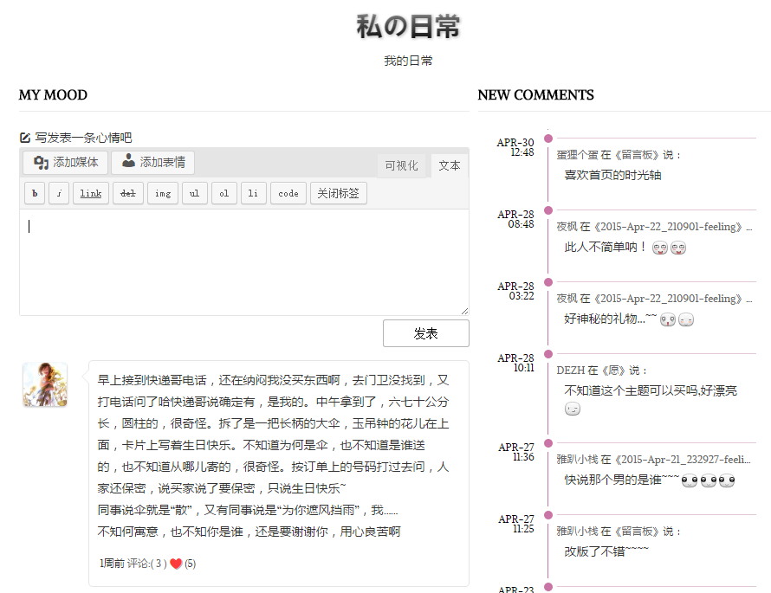771x593 pixels.
Task: Click the 关闭标签 close tags button
Action: [339, 194]
